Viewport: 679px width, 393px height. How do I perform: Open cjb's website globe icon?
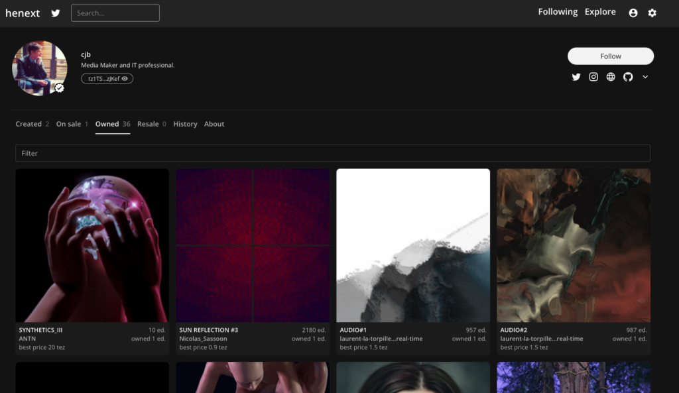pos(611,77)
